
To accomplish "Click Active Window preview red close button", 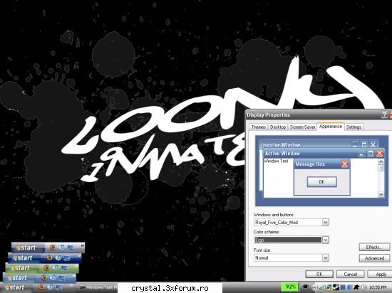I will coord(379,153).
